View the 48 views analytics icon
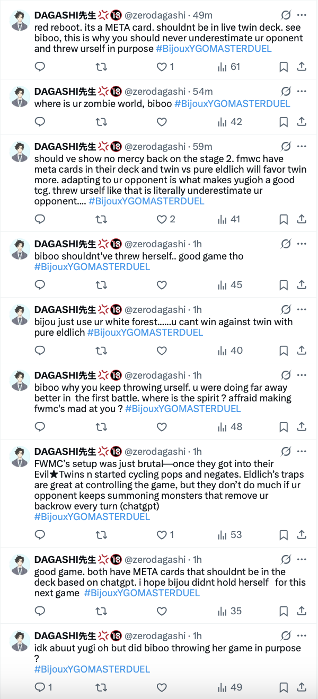Screen dimensions: 318x699 [229, 427]
